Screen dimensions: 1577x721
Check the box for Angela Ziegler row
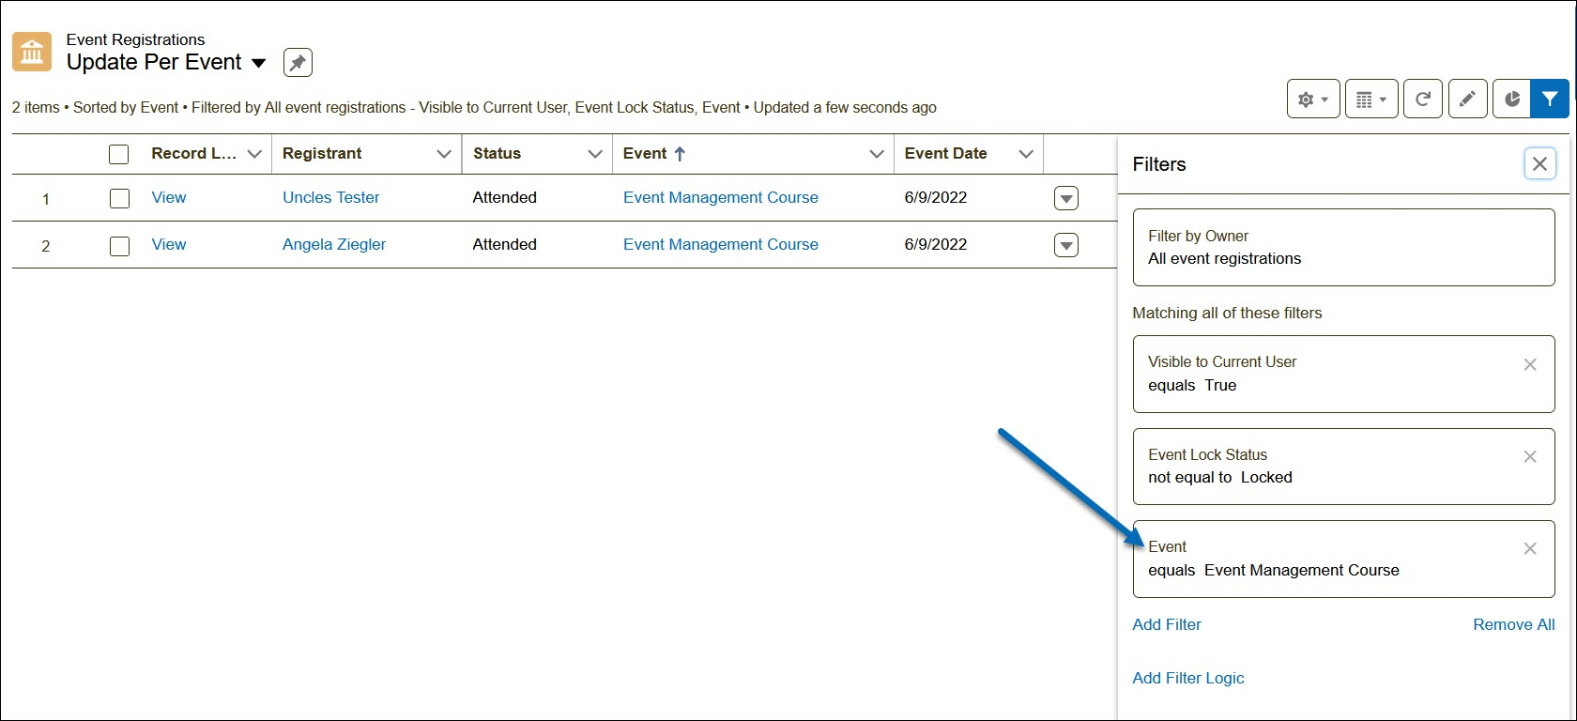pos(119,246)
